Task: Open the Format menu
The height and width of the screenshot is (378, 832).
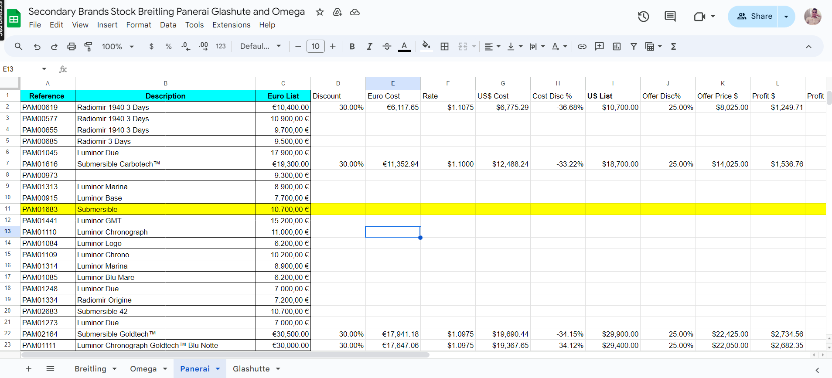Action: click(139, 25)
